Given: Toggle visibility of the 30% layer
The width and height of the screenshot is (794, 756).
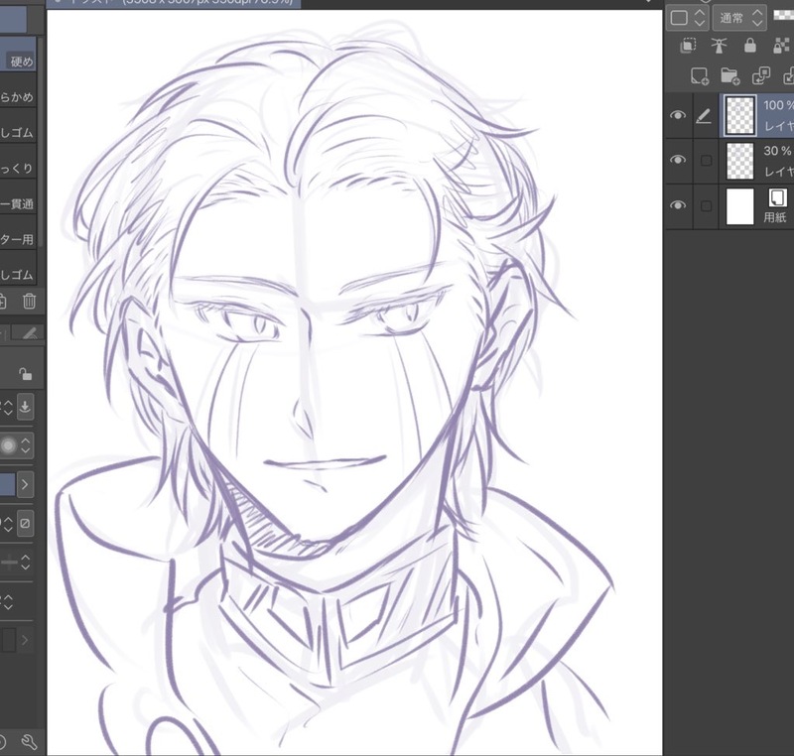Looking at the screenshot, I should [678, 160].
